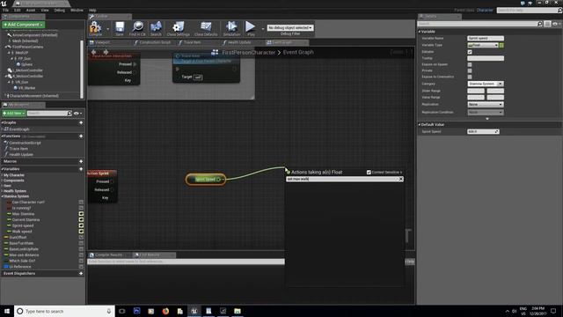Click the add Event Dispatchers plus icon
The image size is (563, 317).
[81, 274]
